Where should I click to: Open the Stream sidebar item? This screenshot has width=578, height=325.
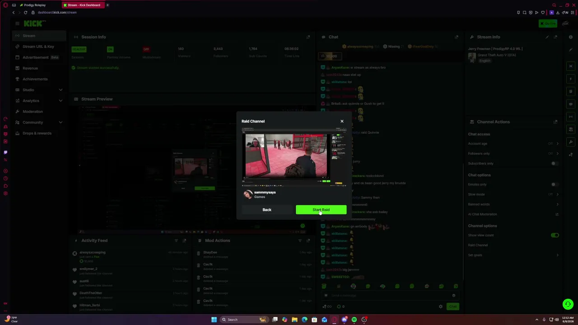pos(40,36)
